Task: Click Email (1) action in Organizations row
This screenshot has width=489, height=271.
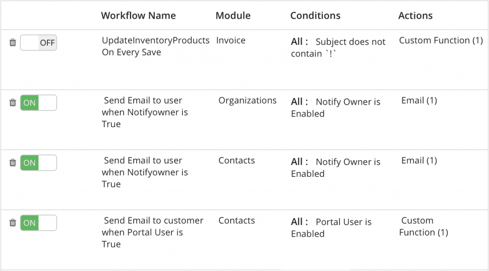Action: tap(419, 100)
